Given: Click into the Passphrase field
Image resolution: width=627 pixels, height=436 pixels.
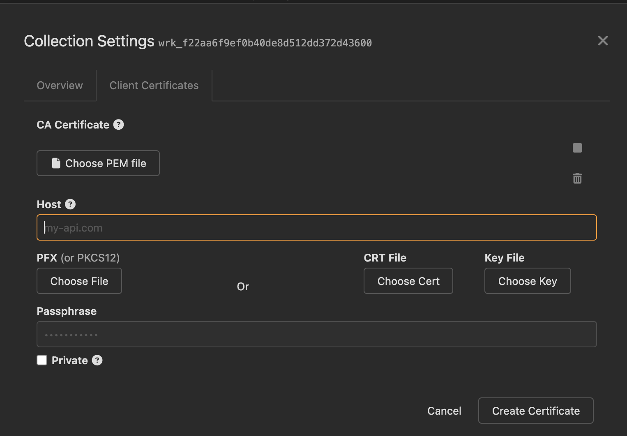Looking at the screenshot, I should [x=316, y=334].
